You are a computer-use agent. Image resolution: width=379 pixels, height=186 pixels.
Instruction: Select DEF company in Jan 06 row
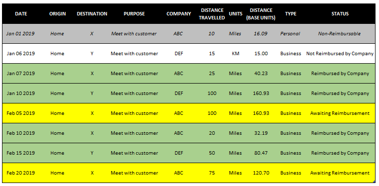point(179,54)
